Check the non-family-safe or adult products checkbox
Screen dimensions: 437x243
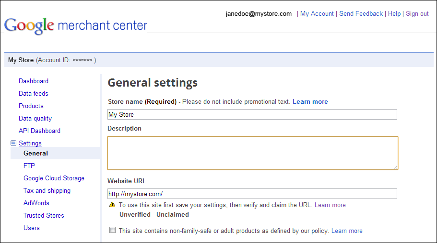point(112,230)
